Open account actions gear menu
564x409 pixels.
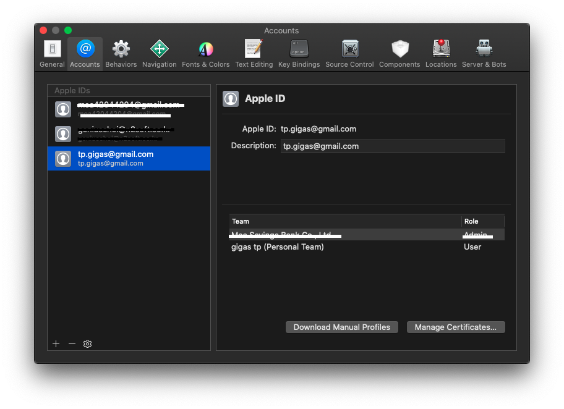87,344
